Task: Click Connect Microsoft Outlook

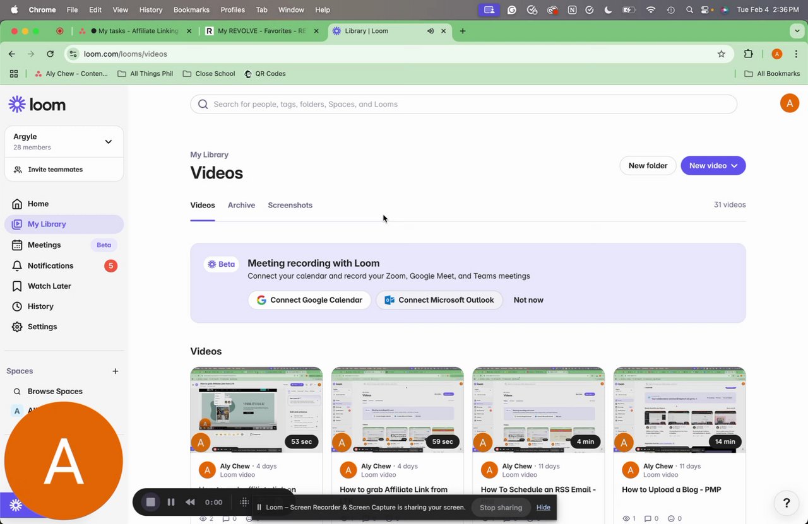Action: click(x=439, y=300)
